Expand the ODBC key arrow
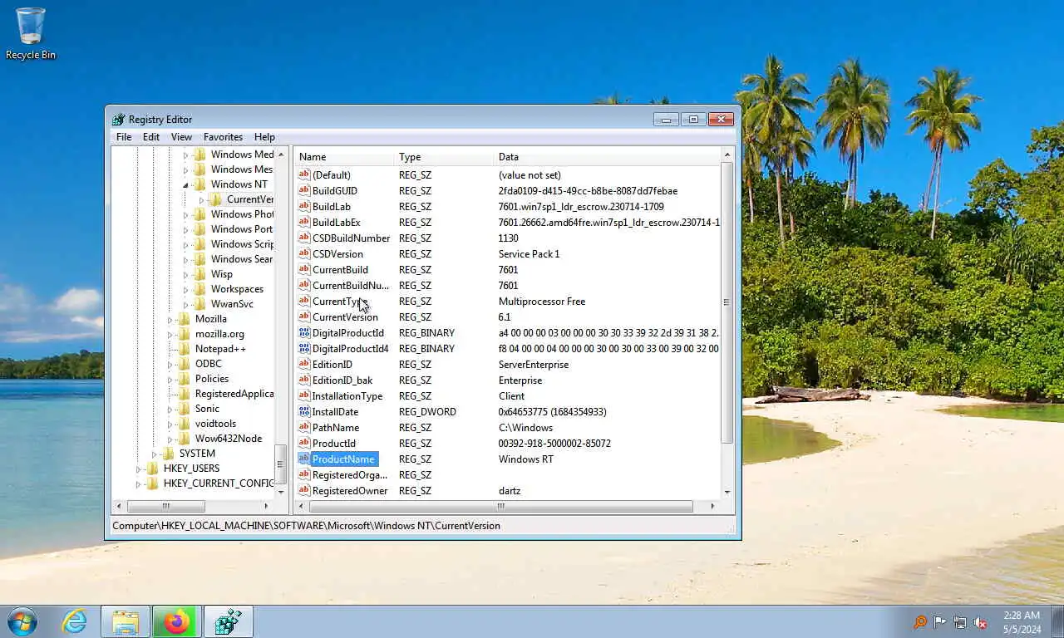The image size is (1064, 638). tap(170, 364)
